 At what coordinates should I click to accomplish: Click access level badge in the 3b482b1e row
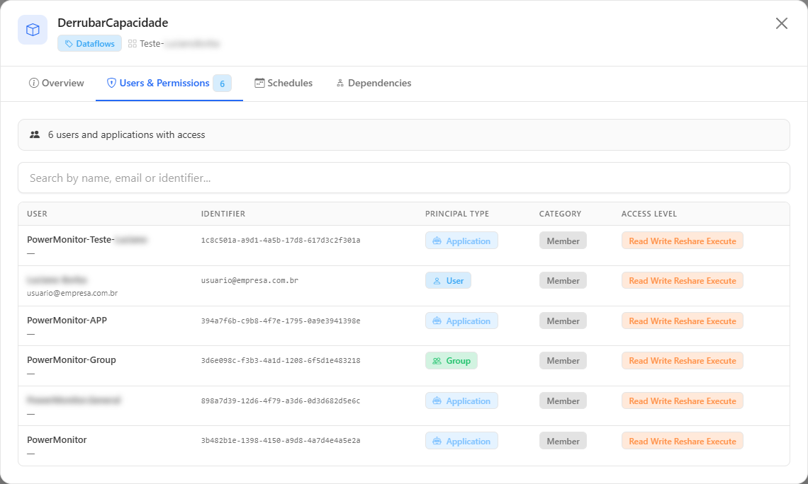coord(683,441)
